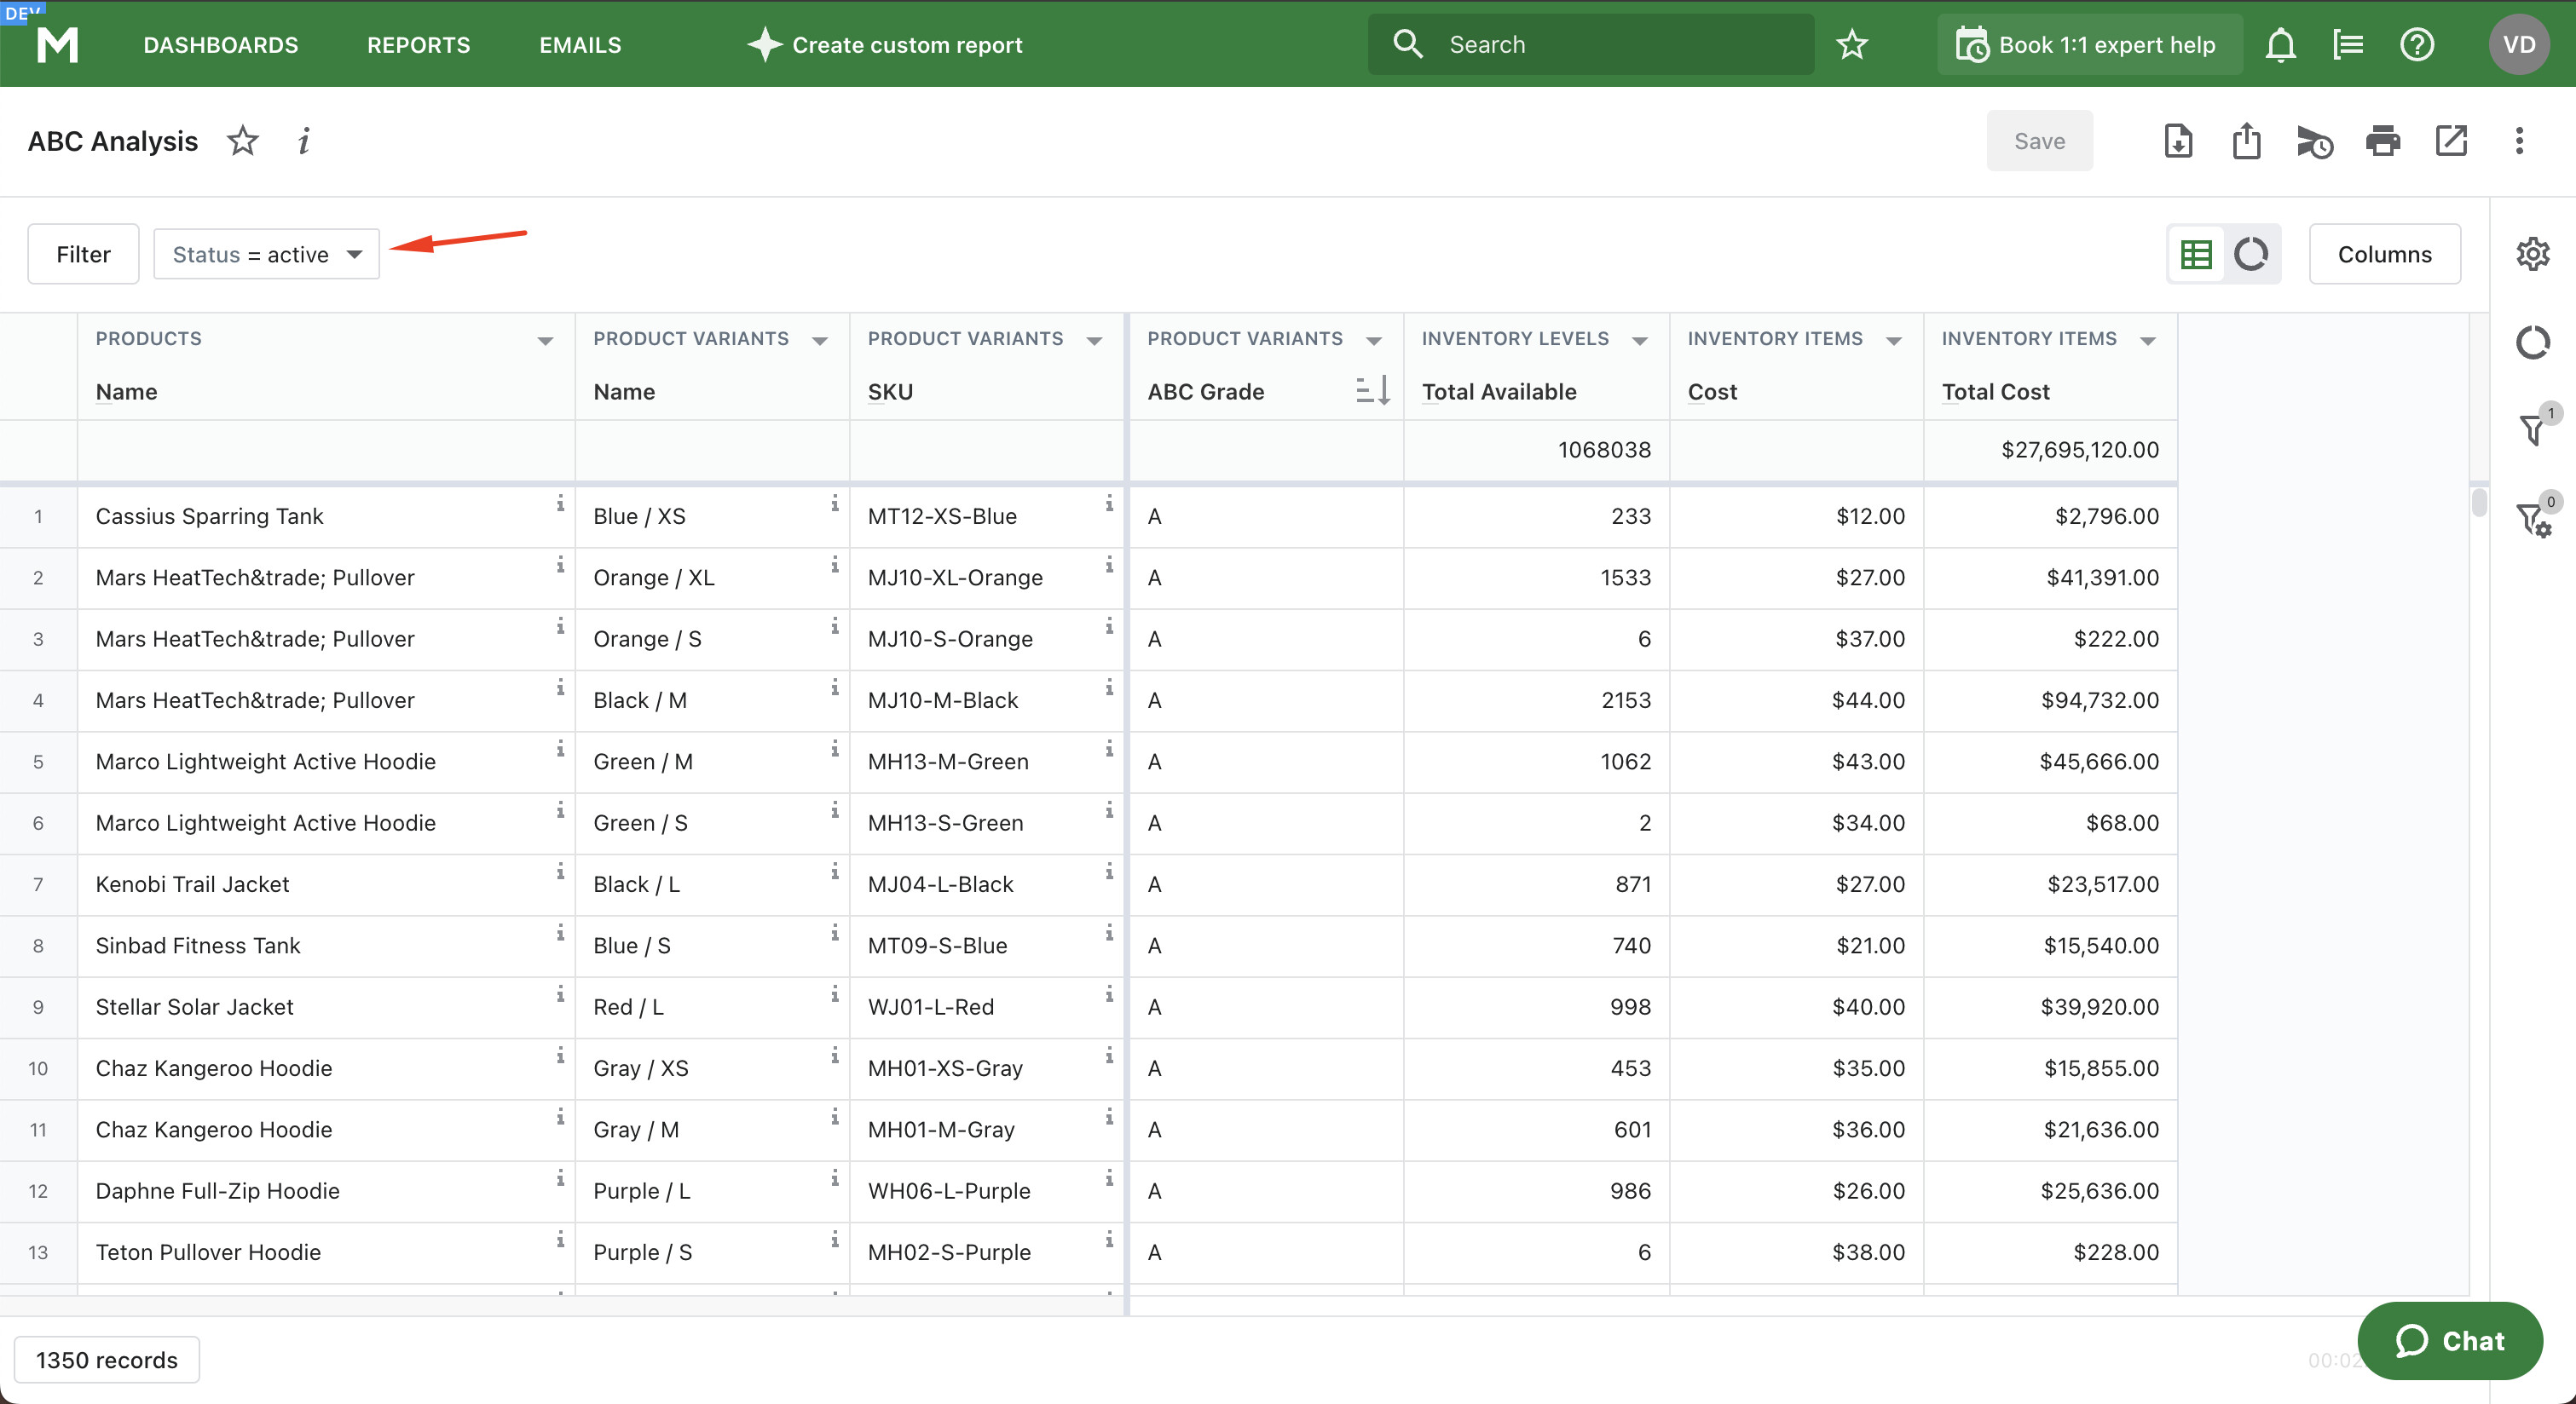Switch to chart view toggle
Viewport: 2576px width, 1404px height.
coord(2251,254)
